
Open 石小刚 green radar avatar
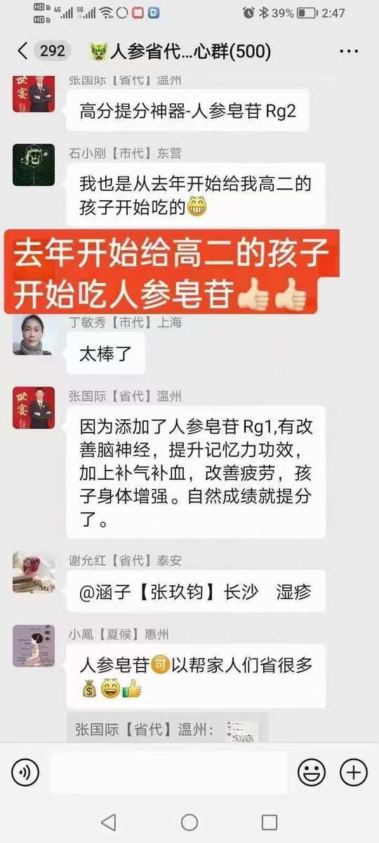(x=34, y=165)
